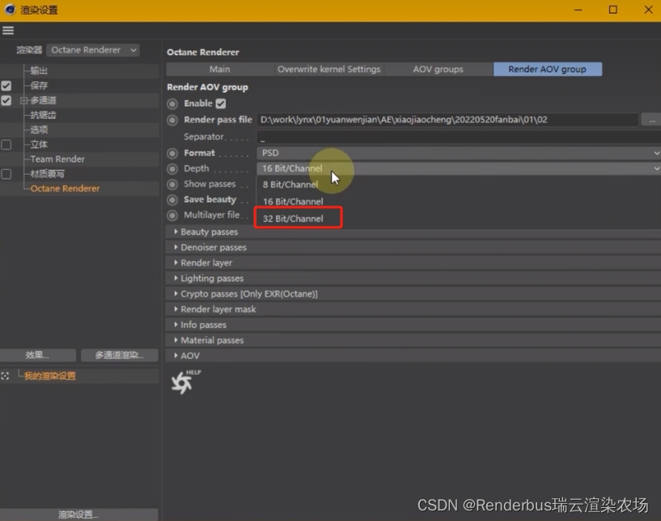
Task: Click the radio dot beside Enable
Action: coord(172,104)
